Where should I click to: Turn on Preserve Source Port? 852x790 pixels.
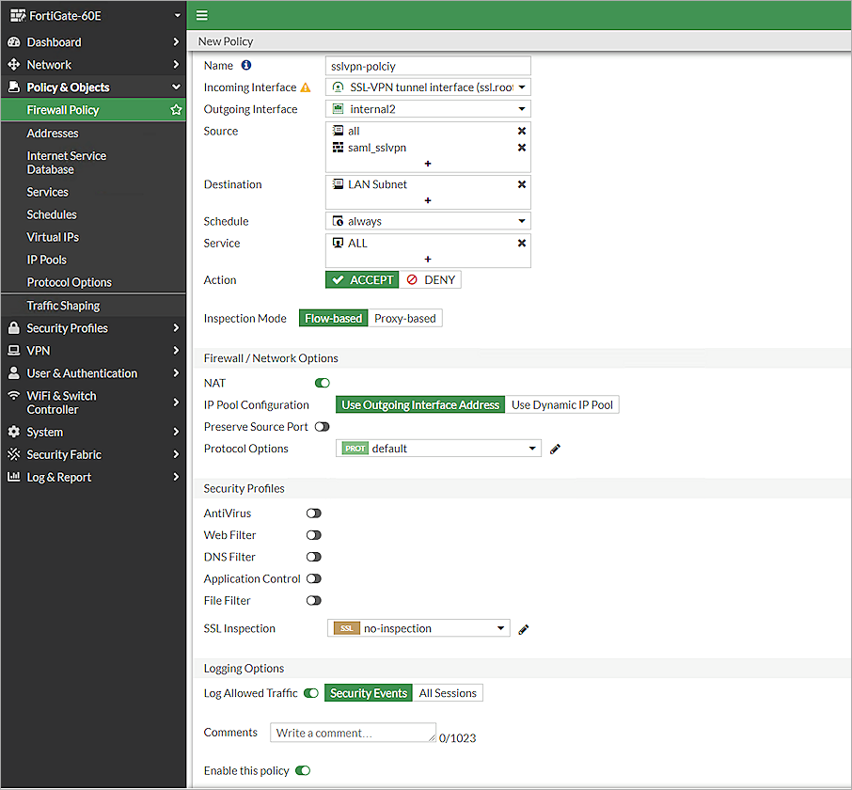point(323,426)
